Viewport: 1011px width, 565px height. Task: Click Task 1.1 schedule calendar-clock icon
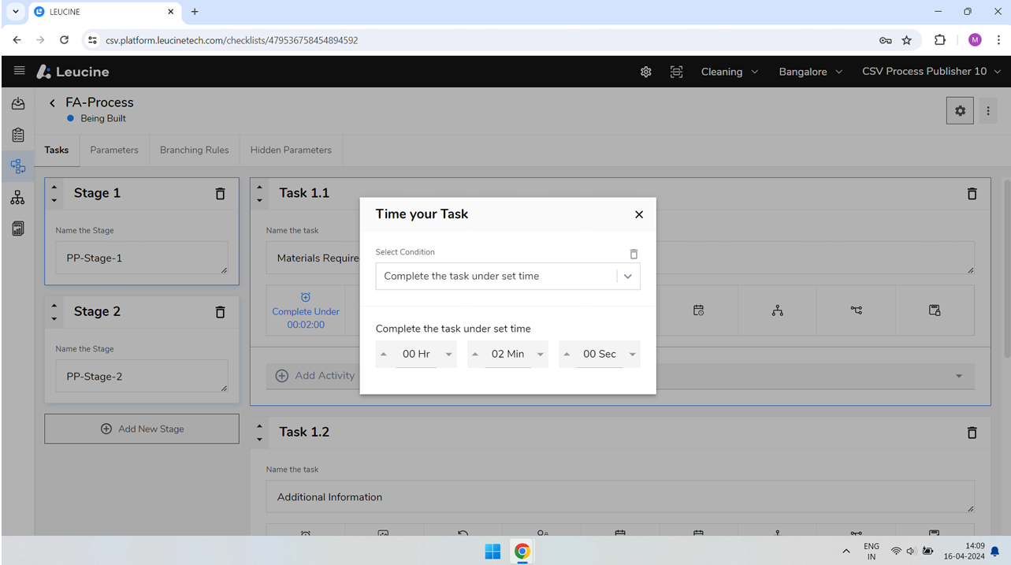click(x=699, y=310)
